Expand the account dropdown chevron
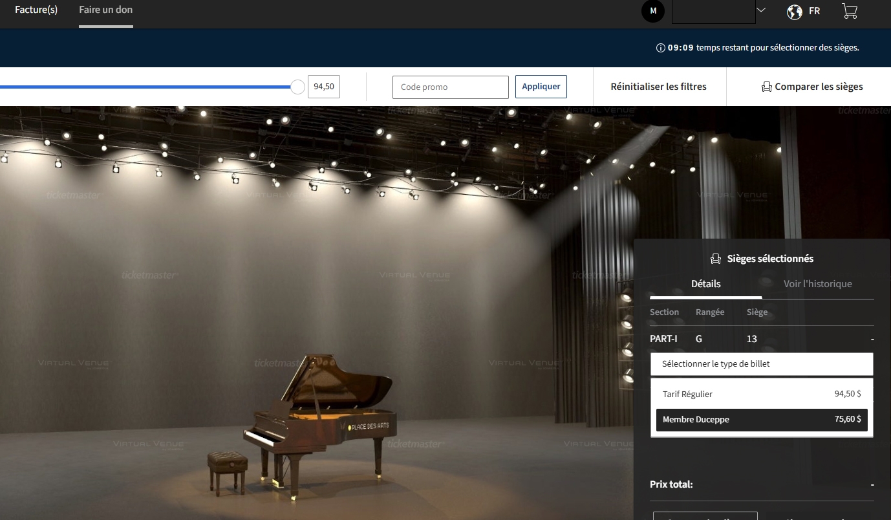 (761, 10)
